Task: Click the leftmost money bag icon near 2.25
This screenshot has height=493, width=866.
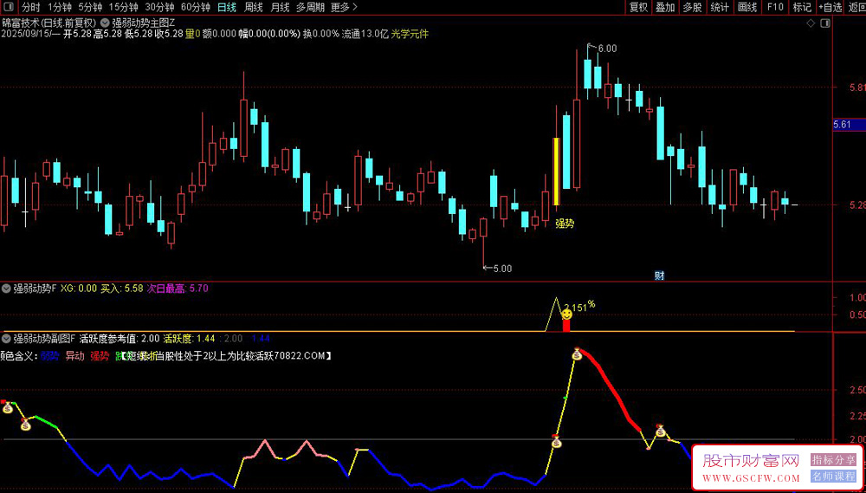Action: coord(8,408)
